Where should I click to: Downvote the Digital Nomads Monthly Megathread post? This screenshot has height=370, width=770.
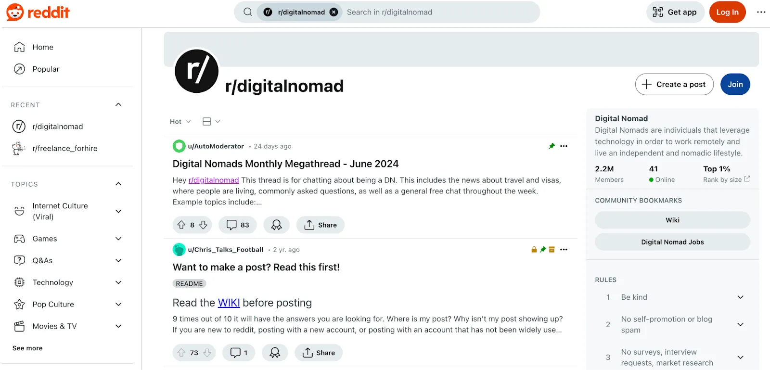coord(204,225)
